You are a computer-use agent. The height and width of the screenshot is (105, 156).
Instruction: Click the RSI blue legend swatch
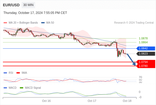point(5,73)
